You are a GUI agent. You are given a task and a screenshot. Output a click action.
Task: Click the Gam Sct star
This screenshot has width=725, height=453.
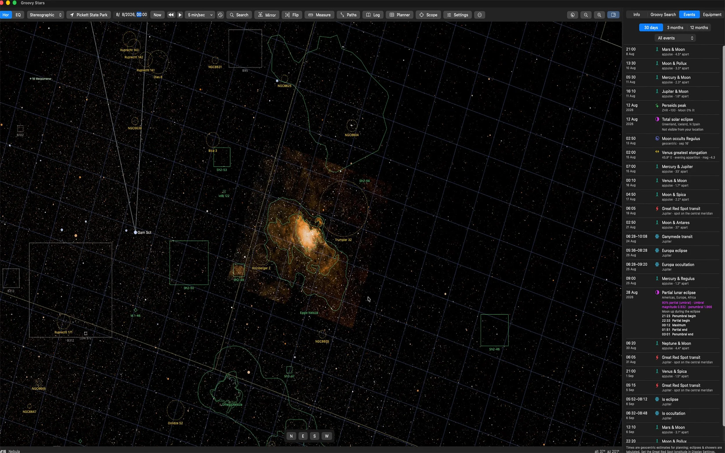(x=135, y=232)
